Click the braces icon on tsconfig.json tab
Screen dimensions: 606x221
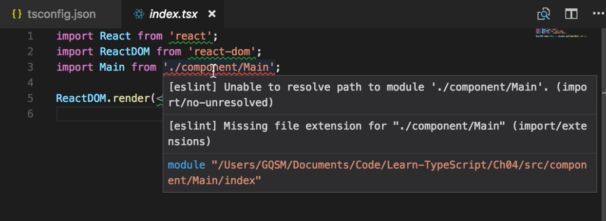tap(17, 14)
